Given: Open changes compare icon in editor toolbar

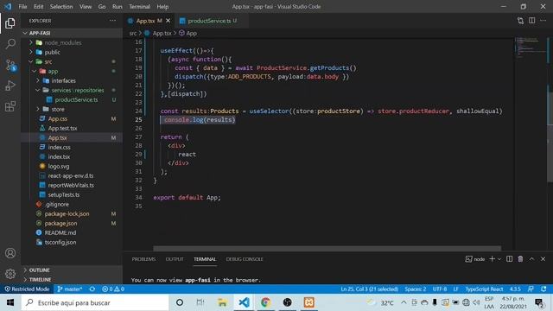Looking at the screenshot, I should click(x=520, y=21).
